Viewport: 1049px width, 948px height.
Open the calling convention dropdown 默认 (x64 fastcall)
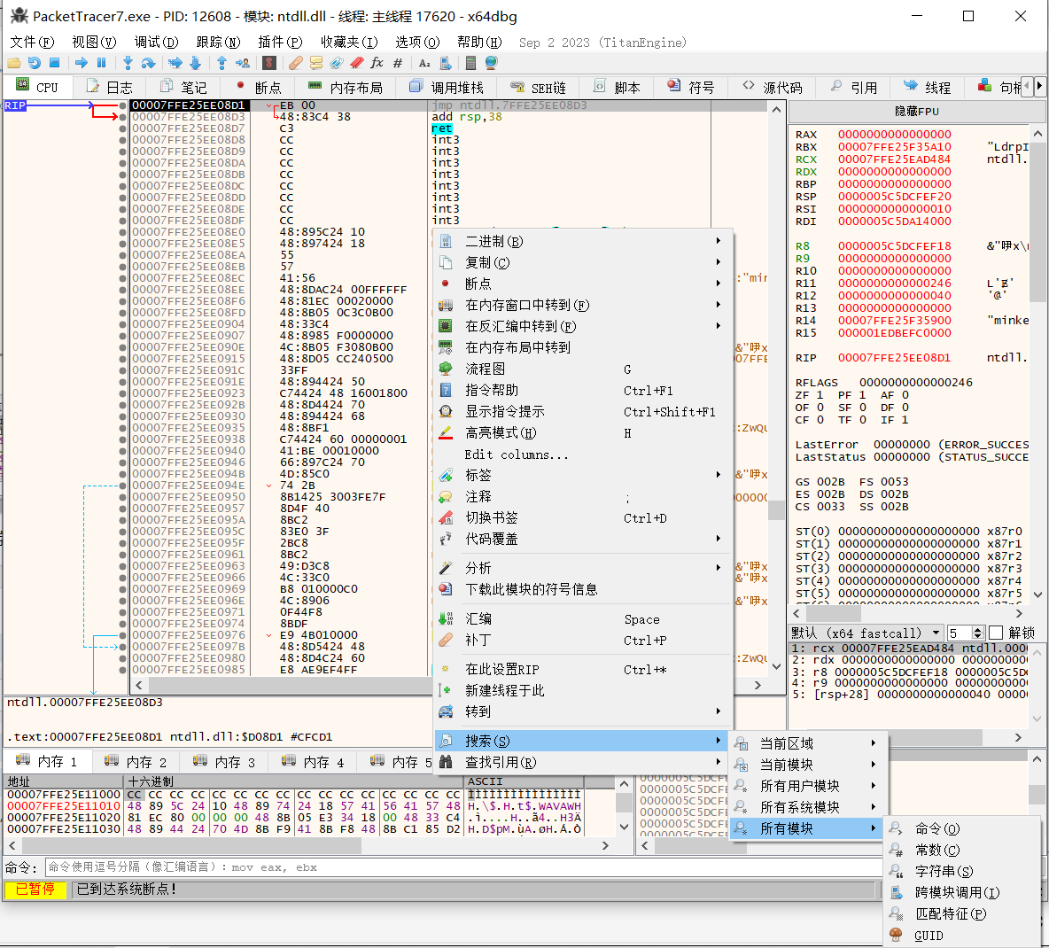point(866,633)
